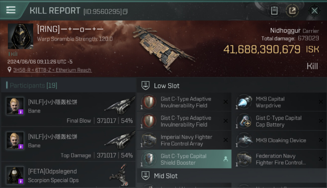Select the Odpslegend Scorpion Special Ops participant
Screen dimensions: 327x188
click(68, 175)
